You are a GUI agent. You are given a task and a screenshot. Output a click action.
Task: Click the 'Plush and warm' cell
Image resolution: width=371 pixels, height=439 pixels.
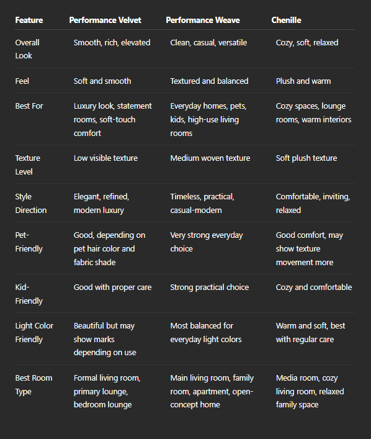303,81
